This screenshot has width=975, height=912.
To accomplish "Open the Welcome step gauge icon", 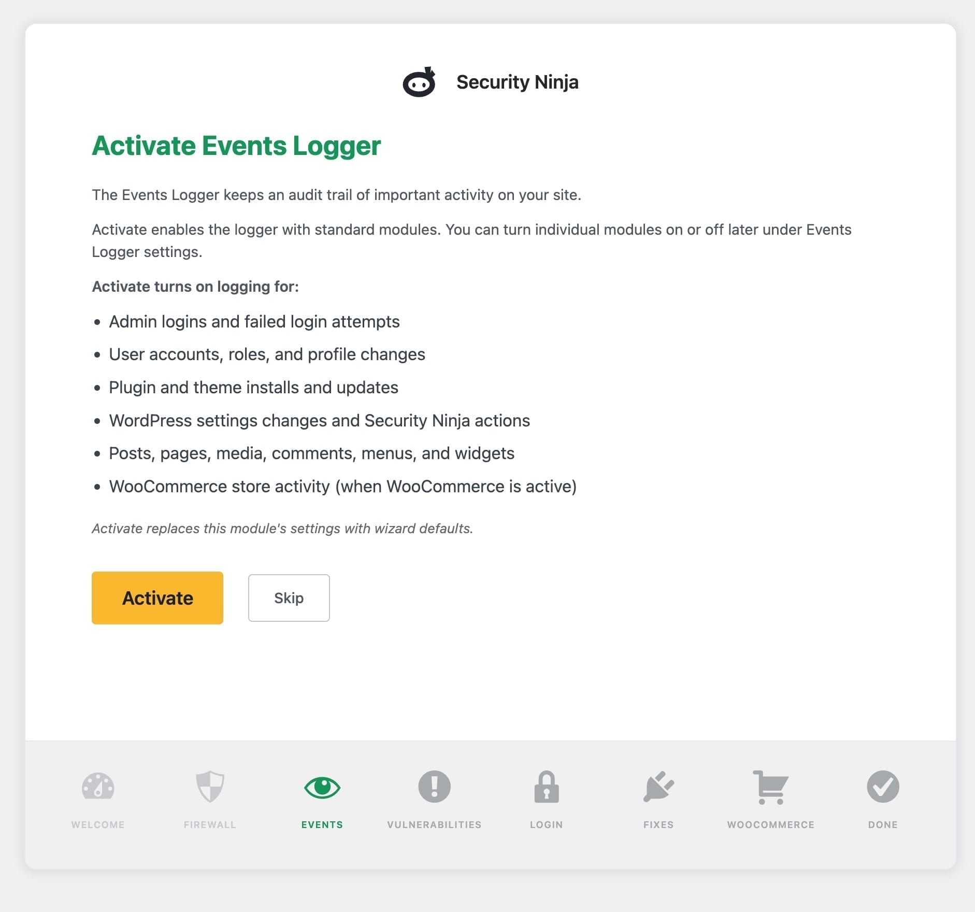I will [x=98, y=787].
